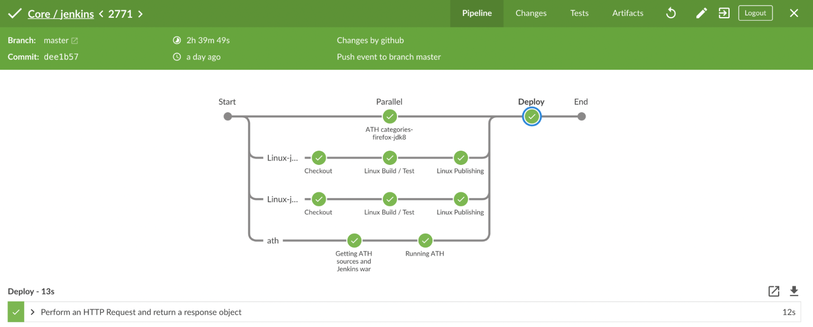Click the go to classic icon

pyautogui.click(x=724, y=13)
